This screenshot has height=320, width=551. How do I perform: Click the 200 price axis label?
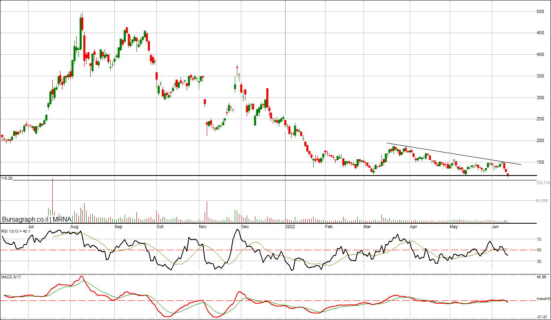(x=540, y=141)
